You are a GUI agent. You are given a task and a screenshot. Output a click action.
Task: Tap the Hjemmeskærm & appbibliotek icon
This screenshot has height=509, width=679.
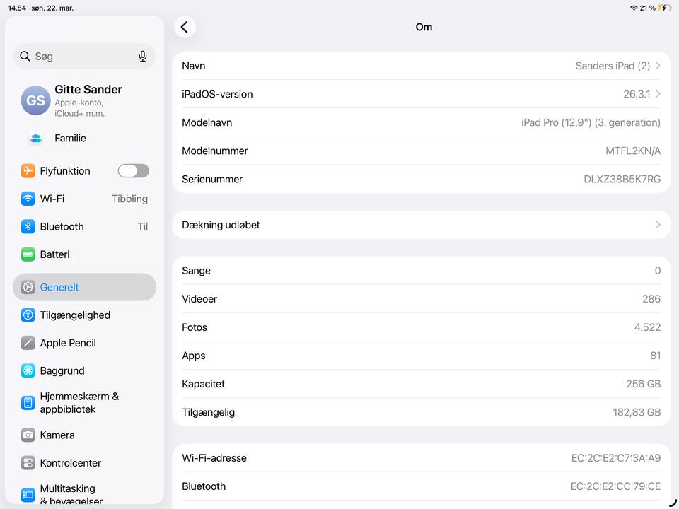pyautogui.click(x=28, y=403)
